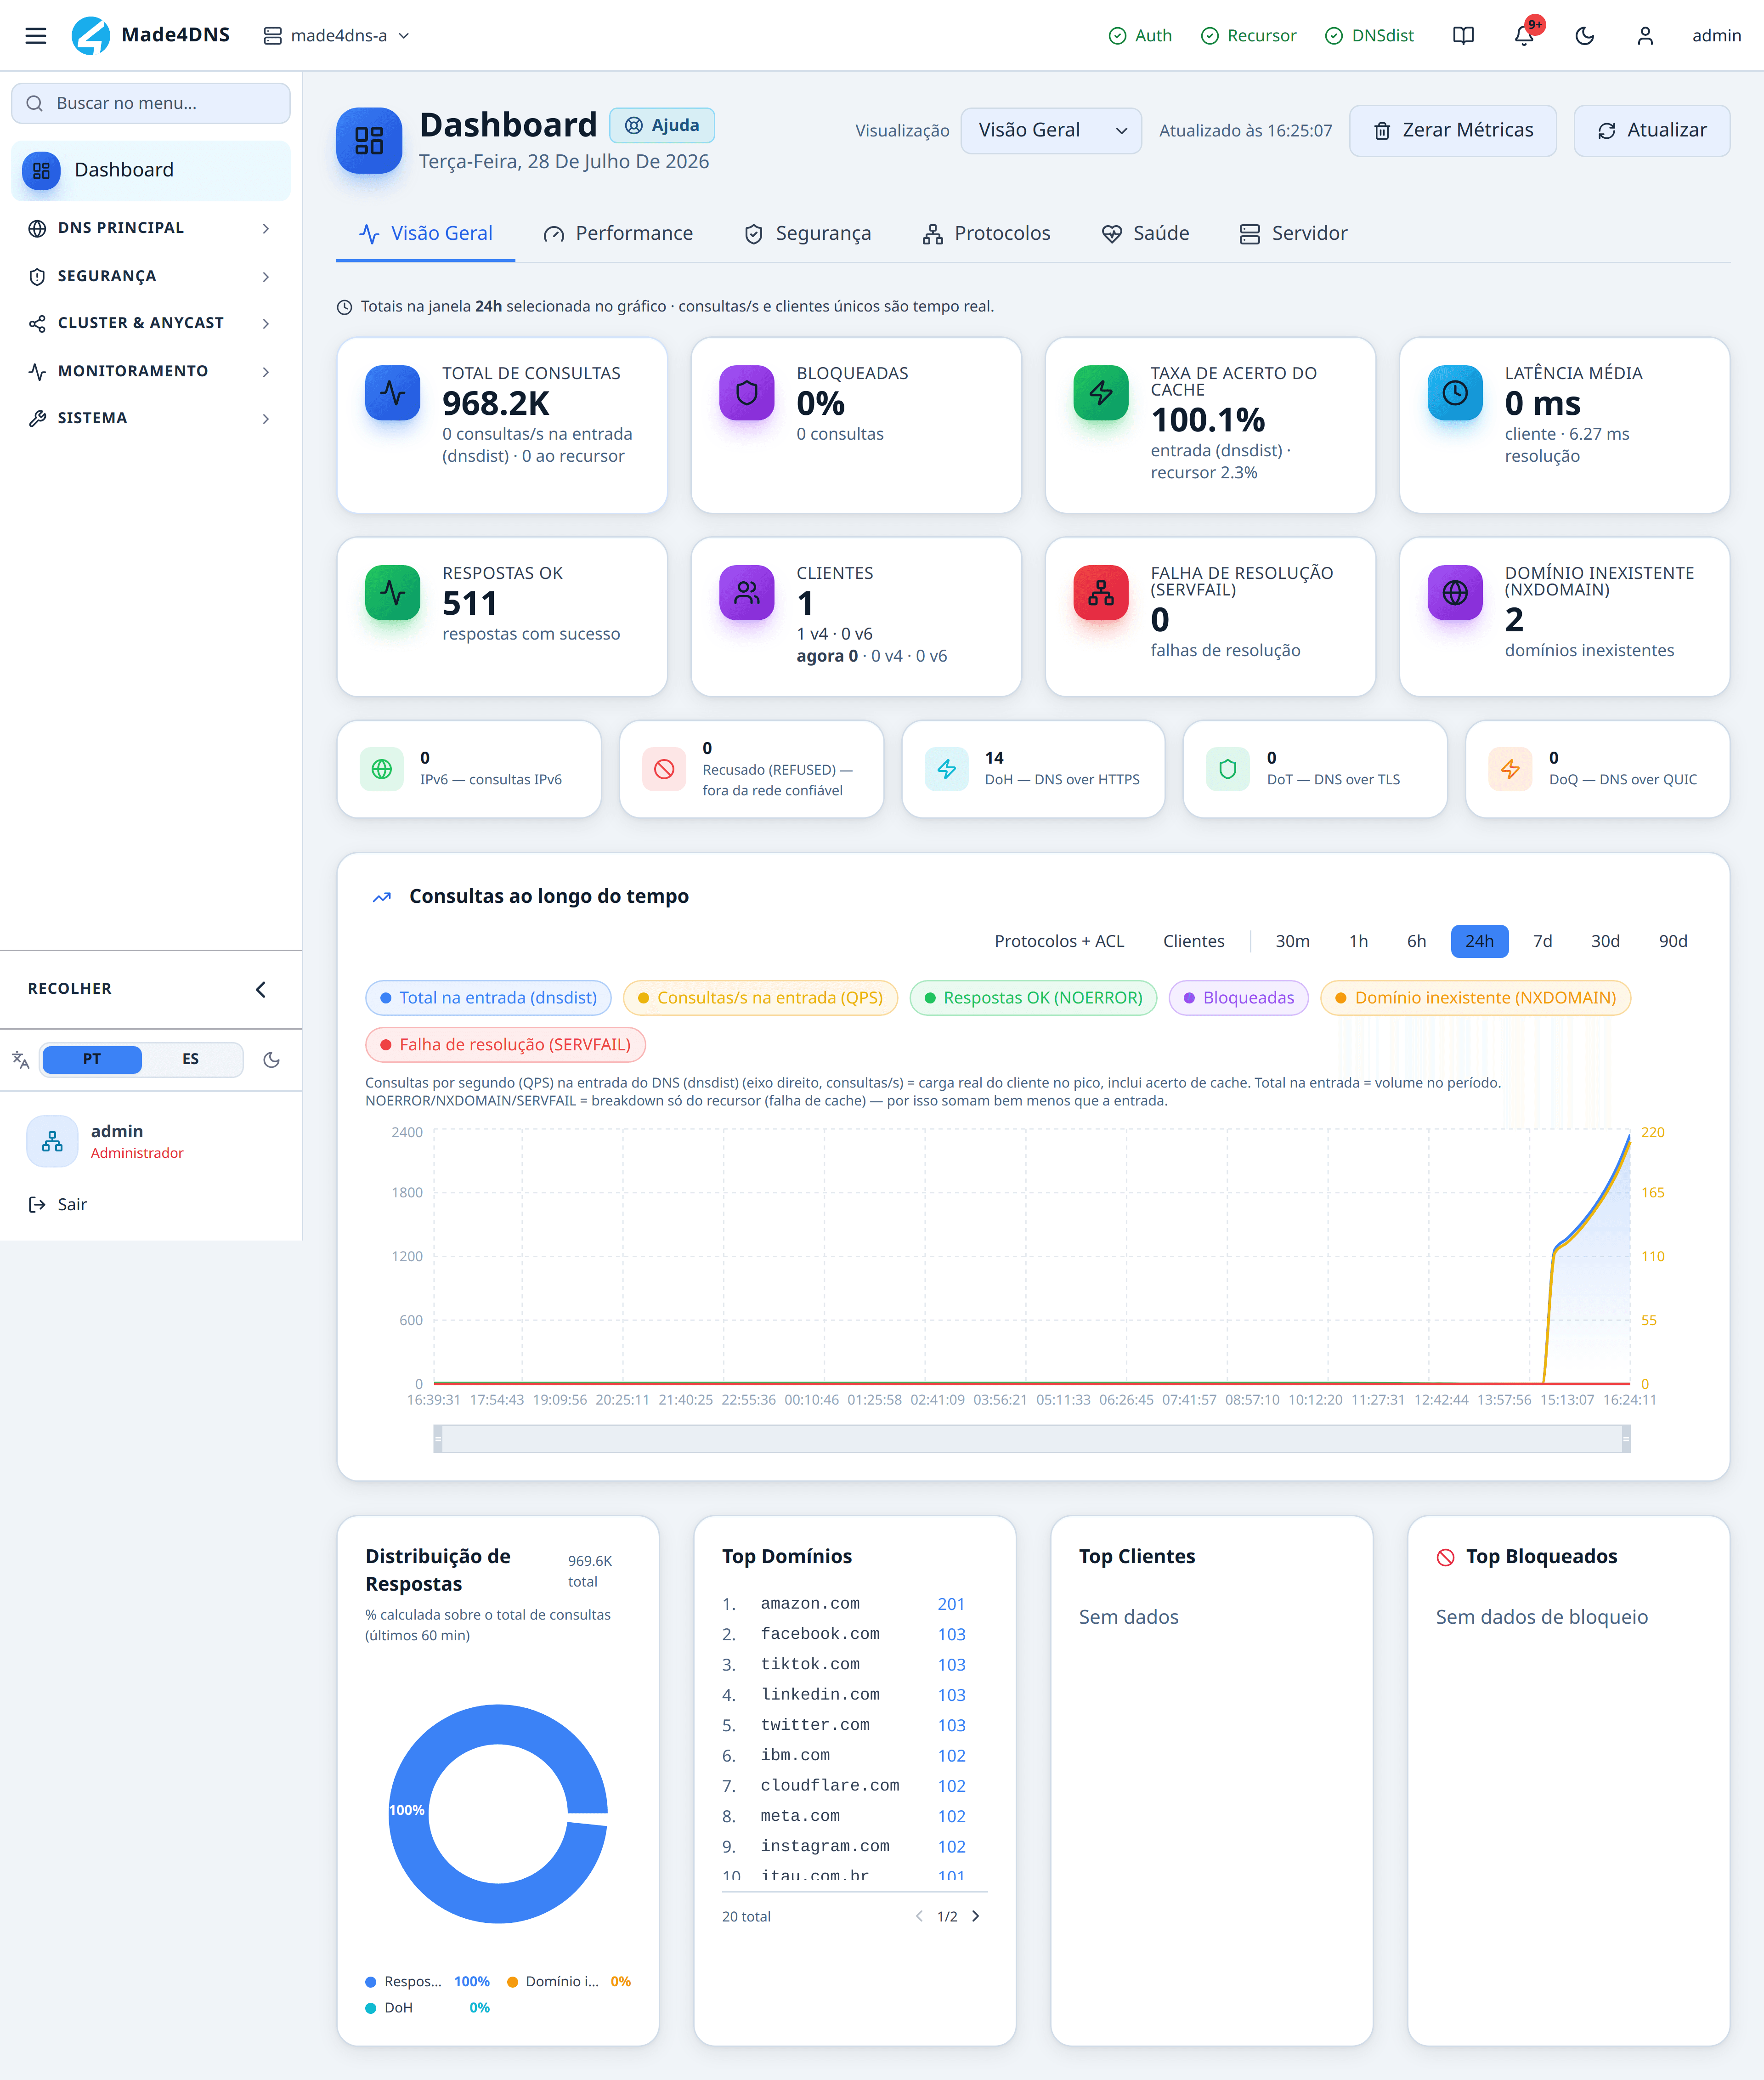Image resolution: width=1764 pixels, height=2080 pixels.
Task: Open Dashboard item in sidebar
Action: coord(151,171)
